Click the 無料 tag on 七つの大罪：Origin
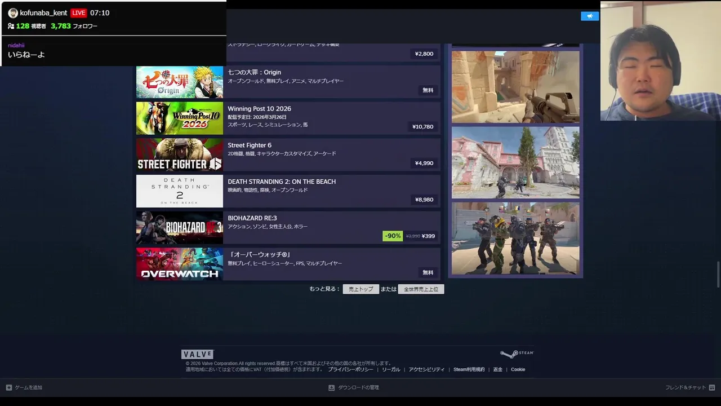721x406 pixels. coord(428,90)
